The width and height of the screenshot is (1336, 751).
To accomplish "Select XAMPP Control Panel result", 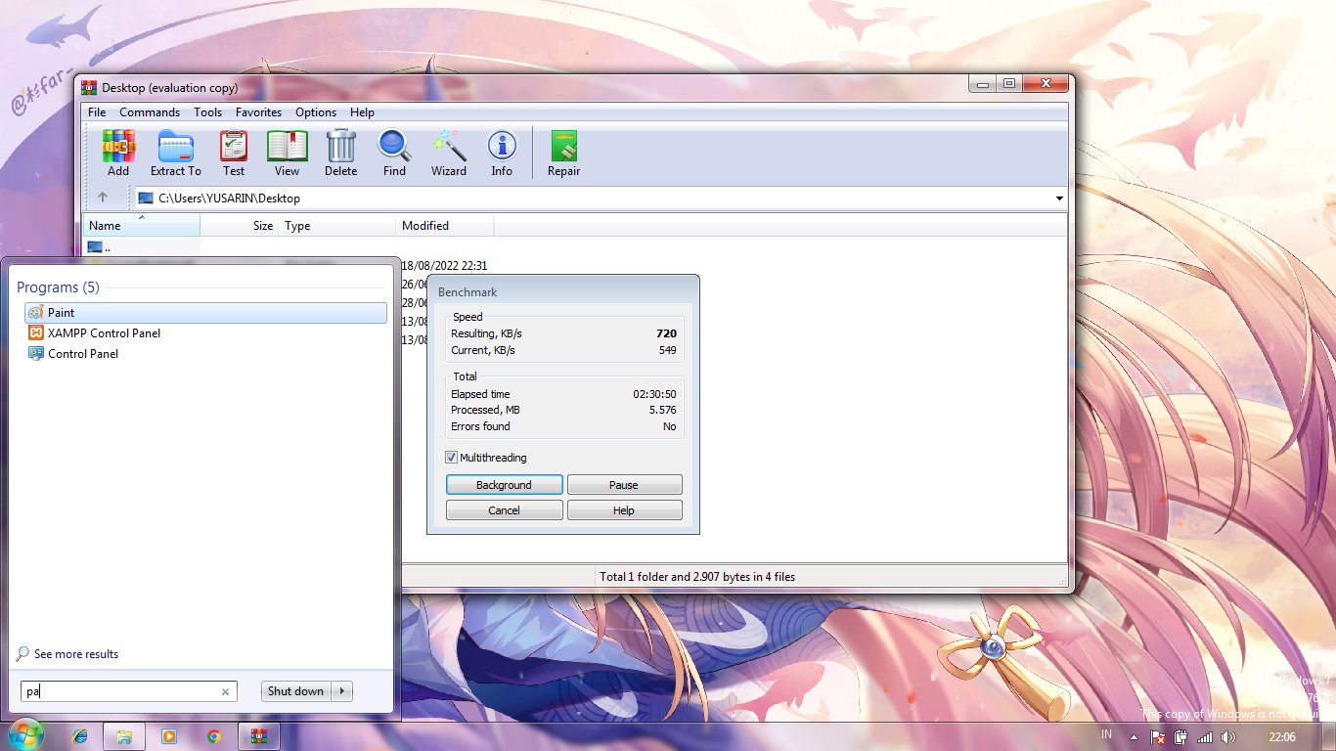I will pyautogui.click(x=205, y=333).
